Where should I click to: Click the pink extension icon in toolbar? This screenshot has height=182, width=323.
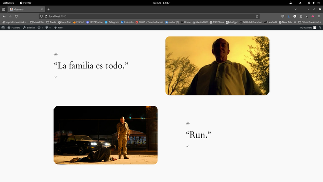click(313, 16)
